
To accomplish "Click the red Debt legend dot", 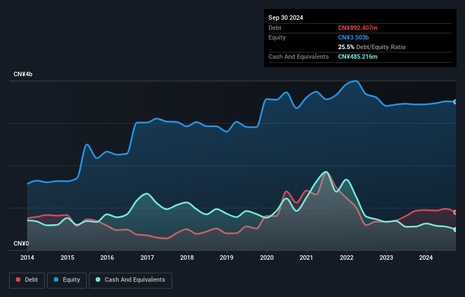I will [x=18, y=279].
